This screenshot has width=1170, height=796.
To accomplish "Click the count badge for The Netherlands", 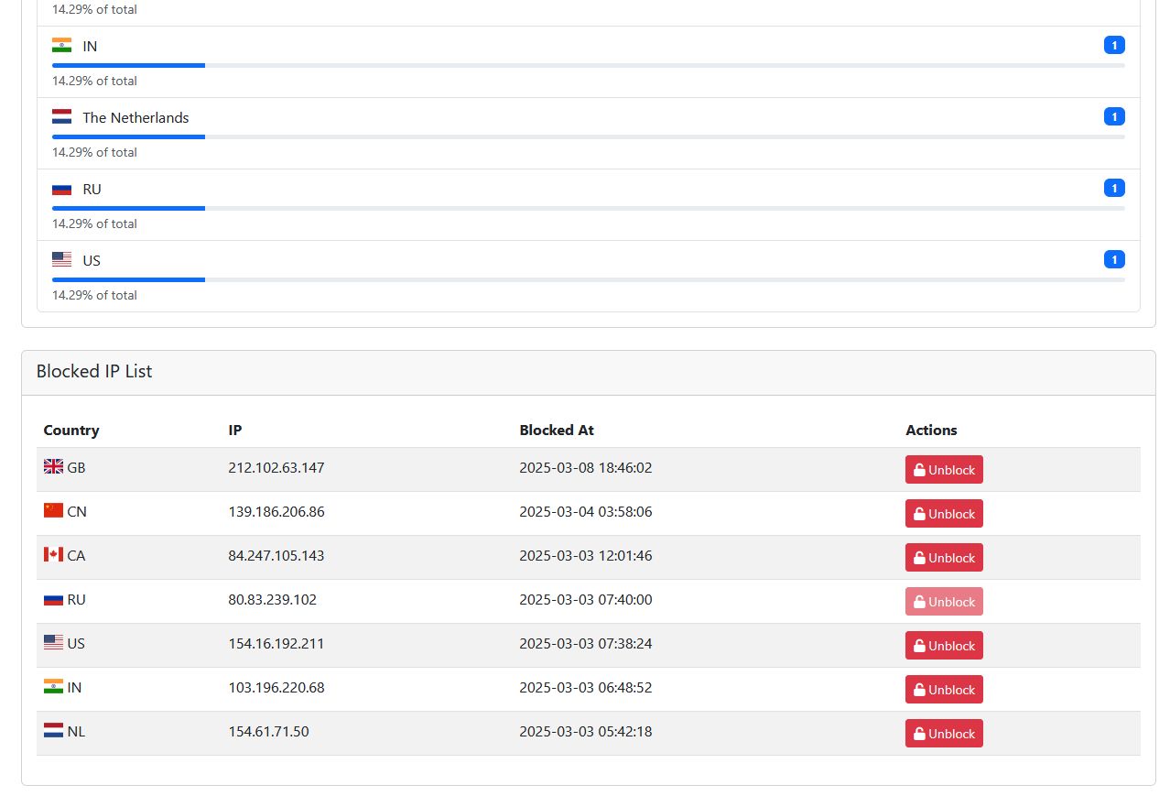I will [1114, 116].
